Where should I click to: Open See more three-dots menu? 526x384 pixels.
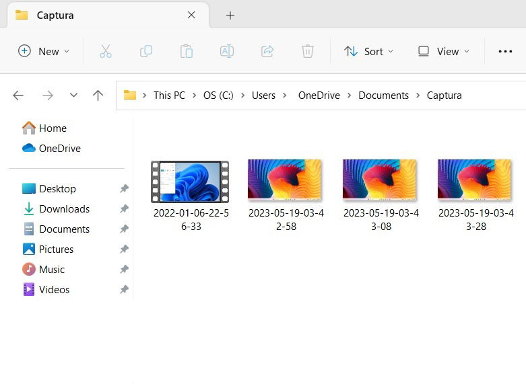point(505,51)
